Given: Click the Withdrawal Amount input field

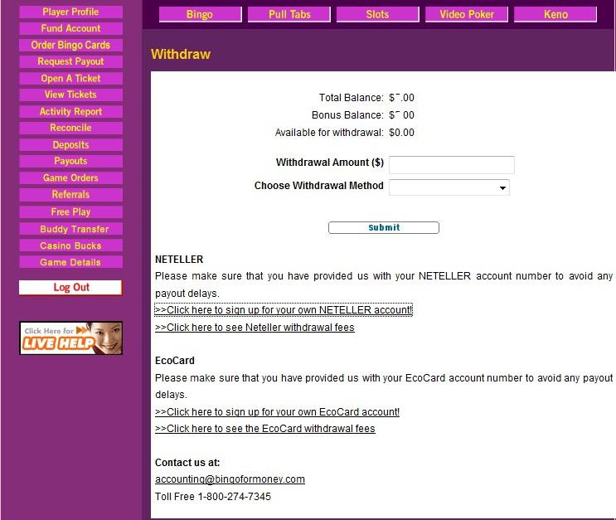Looking at the screenshot, I should click(451, 164).
